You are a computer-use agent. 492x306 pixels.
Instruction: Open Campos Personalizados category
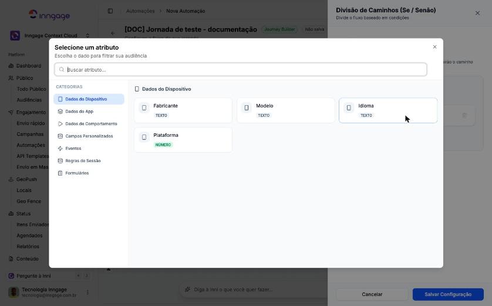(89, 136)
